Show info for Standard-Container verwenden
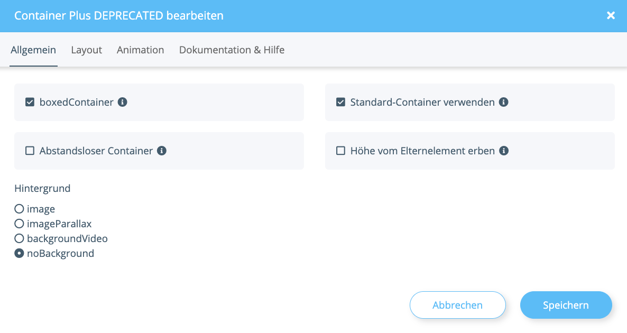Image resolution: width=627 pixels, height=333 pixels. tap(503, 103)
